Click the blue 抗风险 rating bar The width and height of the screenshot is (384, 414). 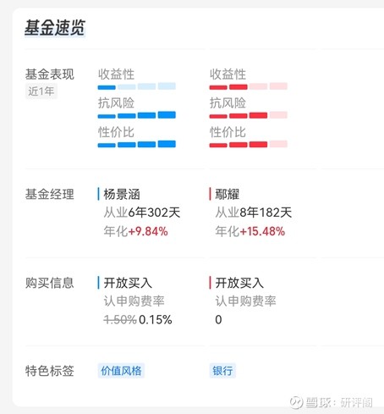point(137,115)
